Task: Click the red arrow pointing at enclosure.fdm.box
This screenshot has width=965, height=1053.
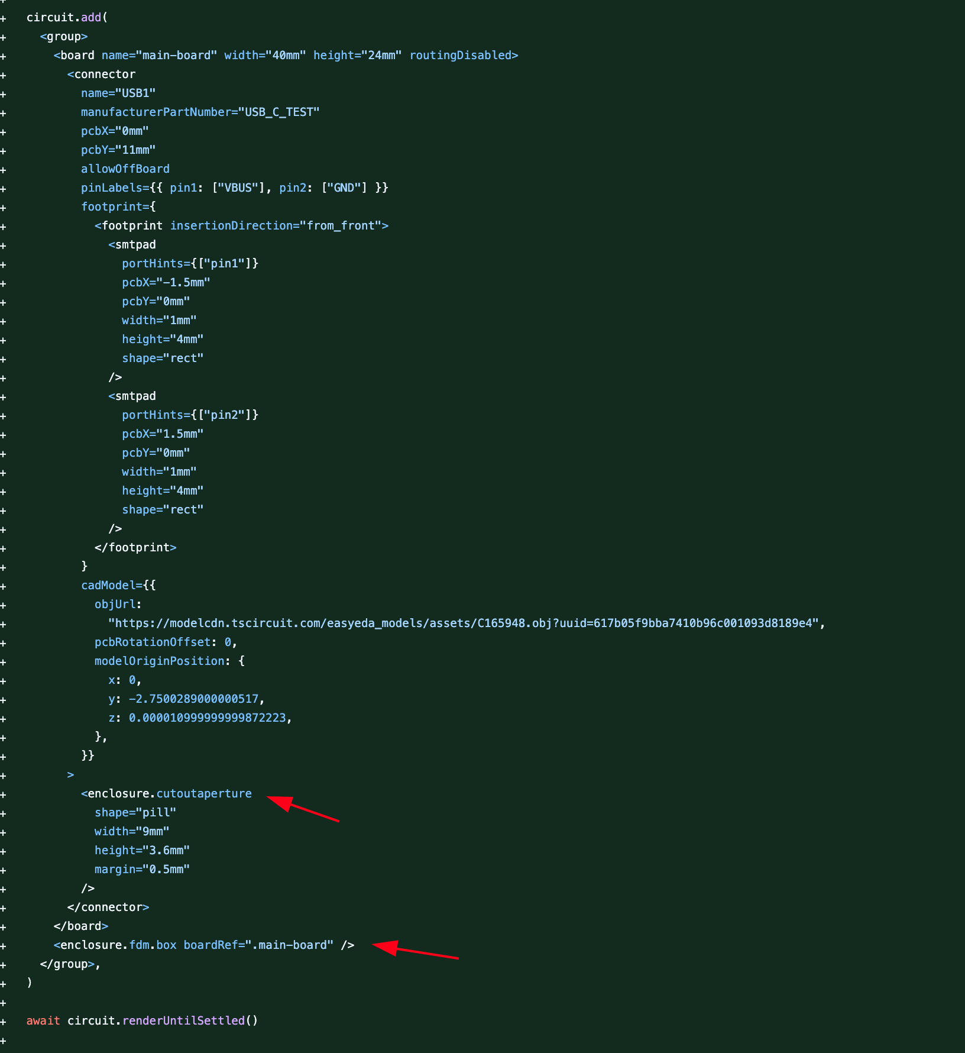Action: click(x=415, y=949)
